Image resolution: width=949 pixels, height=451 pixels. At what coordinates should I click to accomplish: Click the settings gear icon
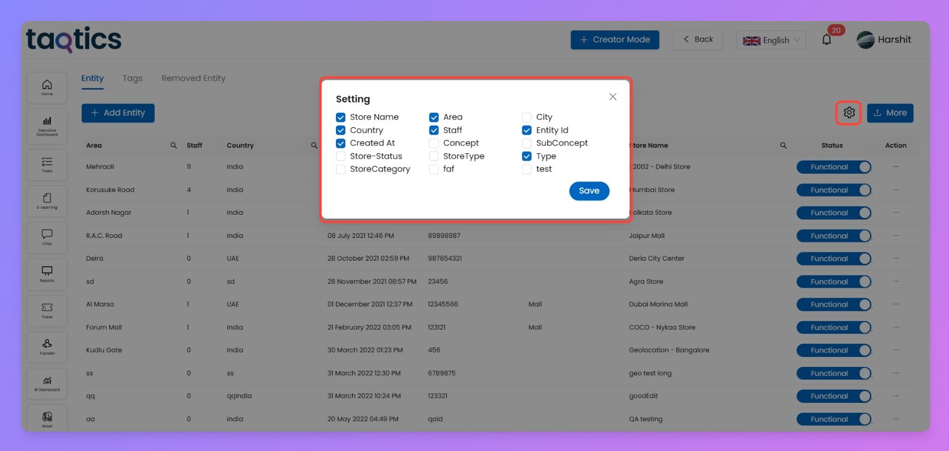(x=849, y=113)
